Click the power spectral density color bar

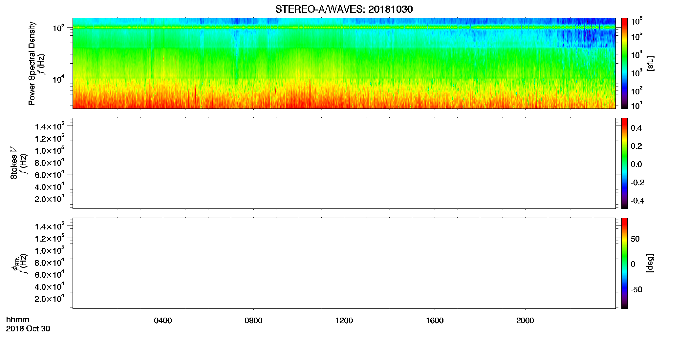pos(624,63)
